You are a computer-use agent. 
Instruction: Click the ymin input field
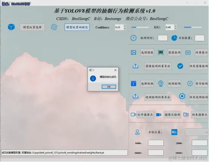click(x=200, y=143)
